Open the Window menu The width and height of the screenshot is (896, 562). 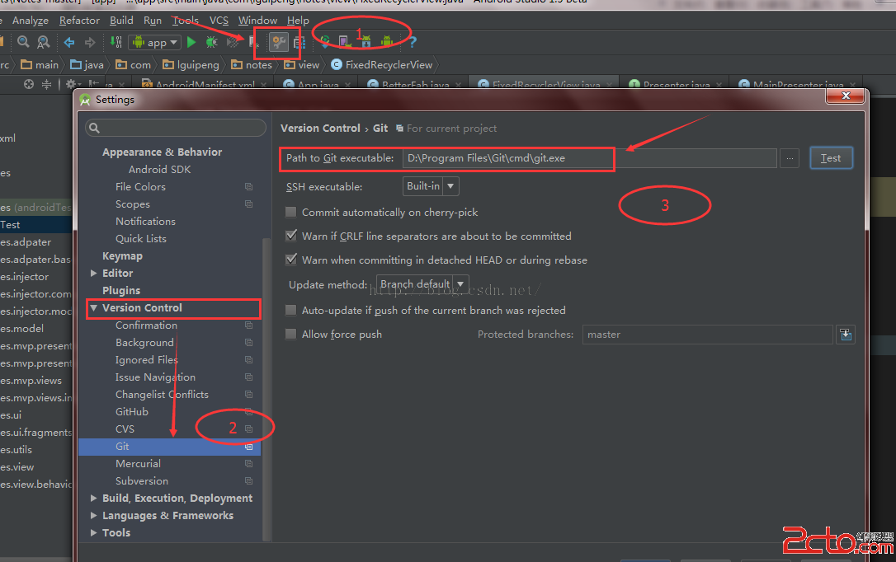click(x=257, y=21)
